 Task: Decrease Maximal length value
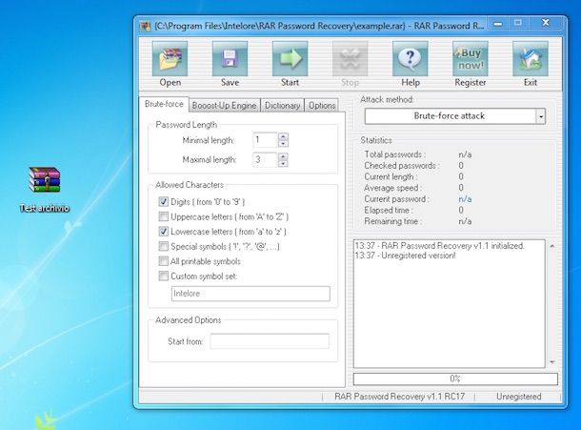coord(283,163)
